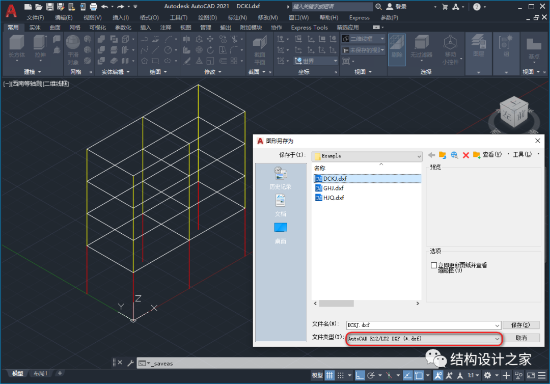Click the Customization menu icon in status bar
The width and height of the screenshot is (550, 384).
(541, 375)
